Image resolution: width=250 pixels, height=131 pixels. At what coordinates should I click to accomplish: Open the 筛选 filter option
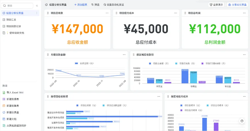[95, 5]
